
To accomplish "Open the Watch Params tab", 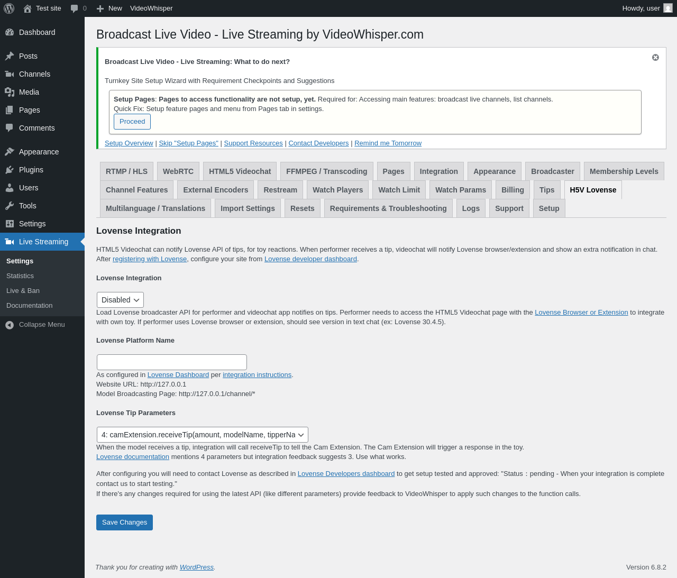I will point(461,190).
